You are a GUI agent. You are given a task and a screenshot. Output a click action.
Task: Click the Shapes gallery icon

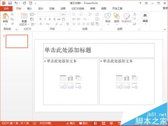point(108,16)
